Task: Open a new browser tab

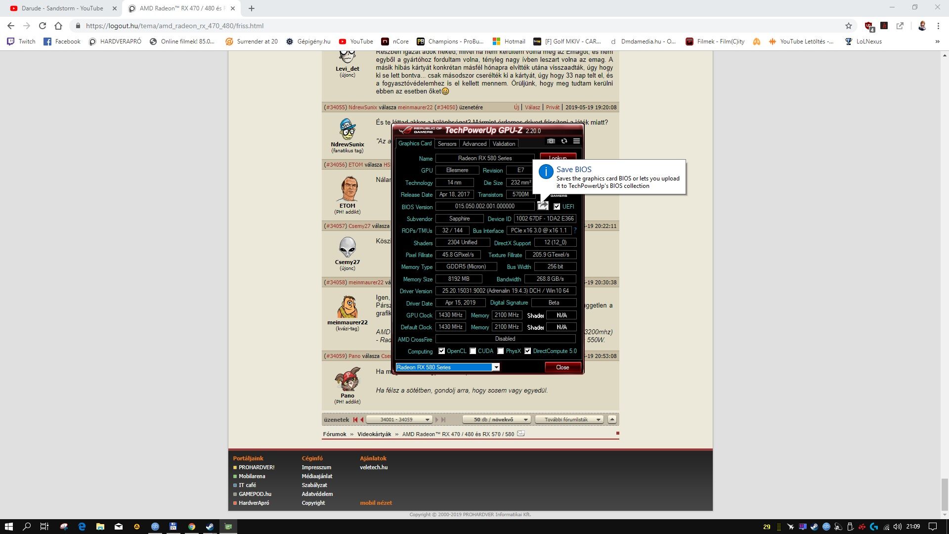Action: (x=252, y=8)
